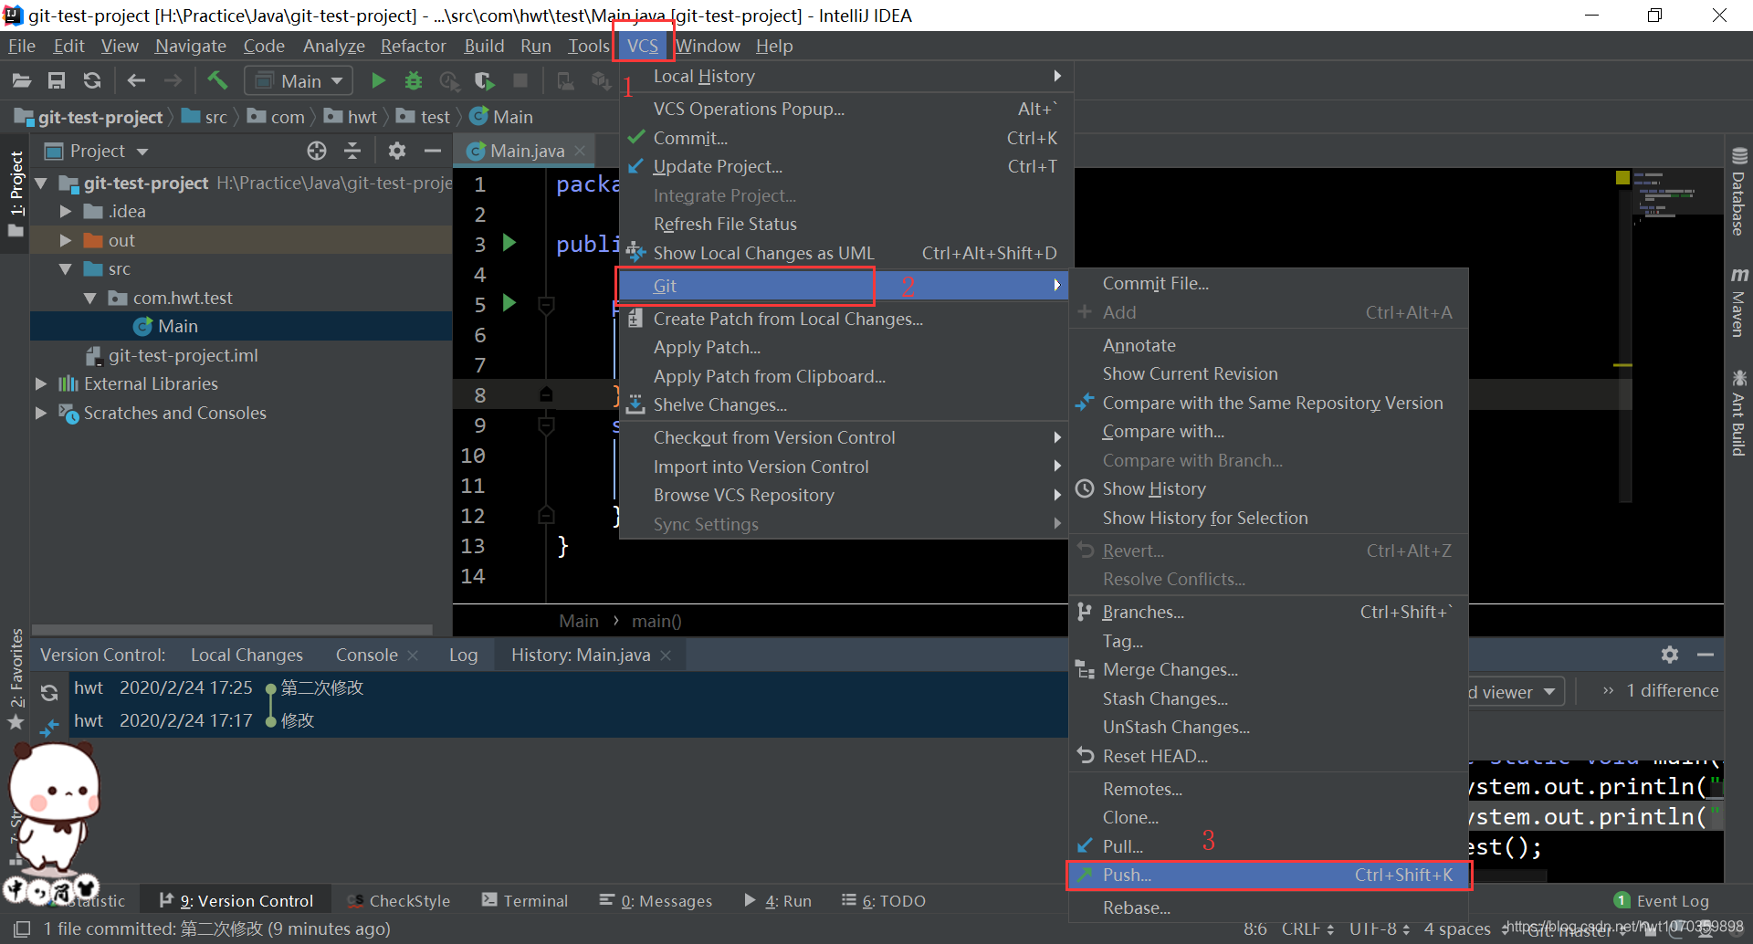Expand External Libraries node
This screenshot has width=1753, height=944.
pos(41,384)
